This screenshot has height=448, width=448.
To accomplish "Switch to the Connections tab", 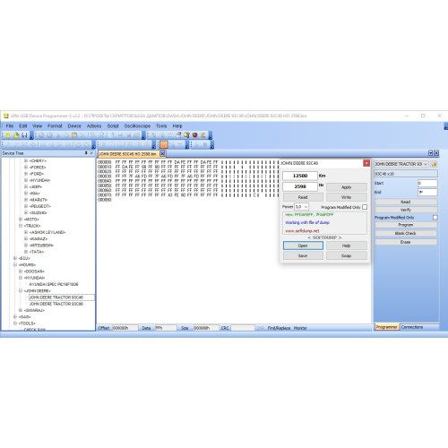I will (412, 327).
